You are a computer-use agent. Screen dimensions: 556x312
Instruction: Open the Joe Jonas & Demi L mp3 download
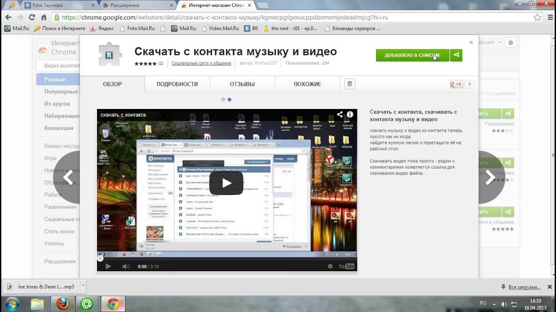[x=41, y=286]
